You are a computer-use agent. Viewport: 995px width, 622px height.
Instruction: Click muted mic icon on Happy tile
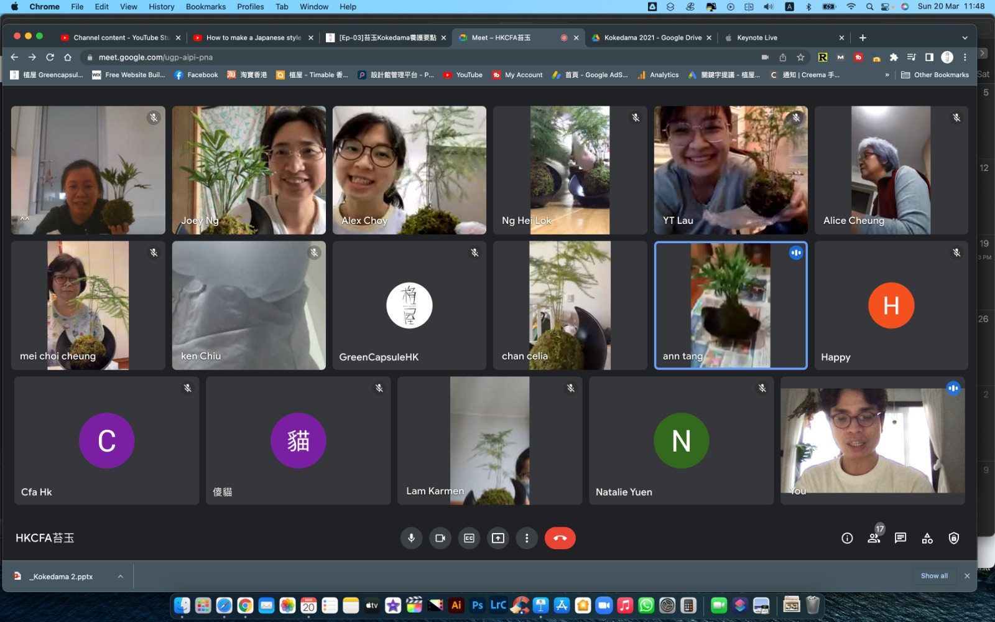click(x=956, y=253)
